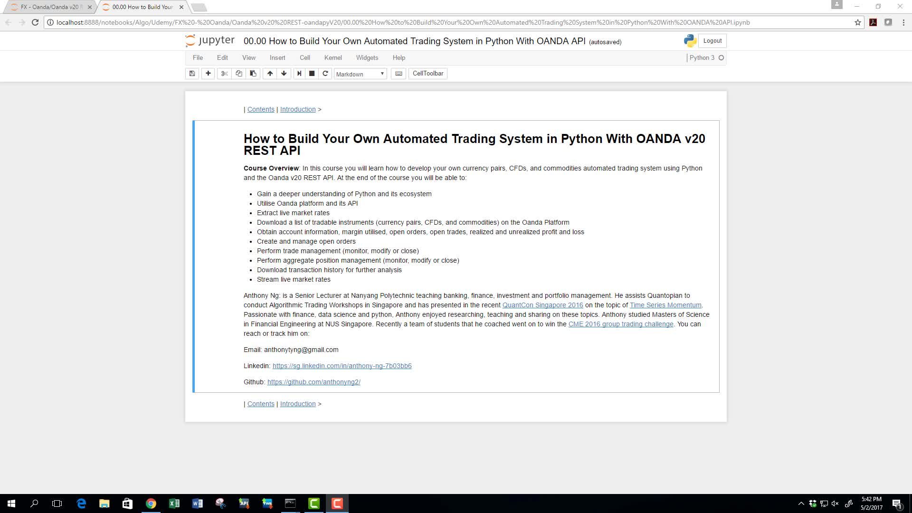Switch to the FX - Oanda browser tab
912x513 pixels.
coord(49,7)
